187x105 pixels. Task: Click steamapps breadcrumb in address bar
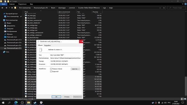(x=62, y=8)
